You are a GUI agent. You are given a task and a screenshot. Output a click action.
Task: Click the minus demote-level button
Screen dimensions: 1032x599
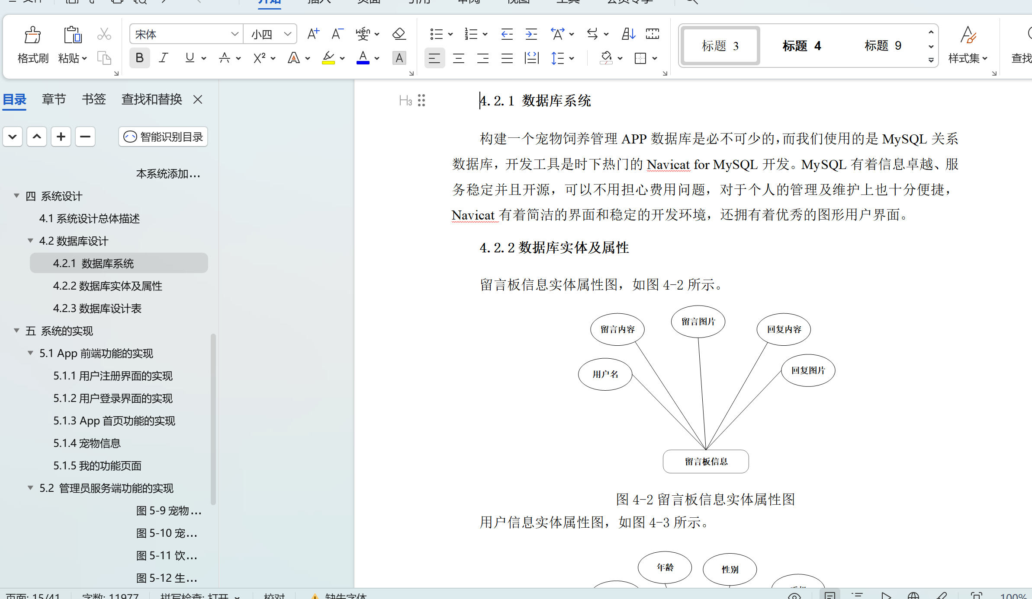pyautogui.click(x=85, y=137)
